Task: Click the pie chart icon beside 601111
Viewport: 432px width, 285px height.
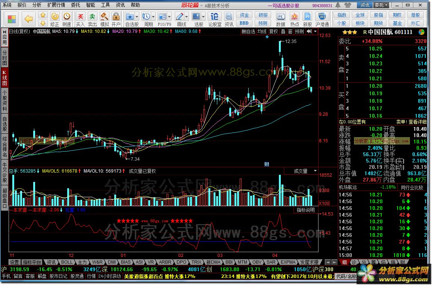Action: 421,32
